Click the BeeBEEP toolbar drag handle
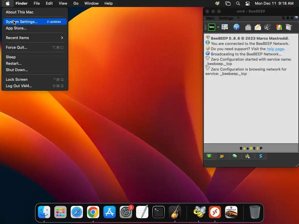The height and width of the screenshot is (224, 299). click(205, 27)
